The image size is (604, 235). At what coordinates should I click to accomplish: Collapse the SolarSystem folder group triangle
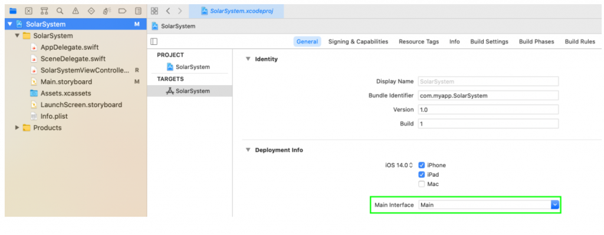coord(17,36)
